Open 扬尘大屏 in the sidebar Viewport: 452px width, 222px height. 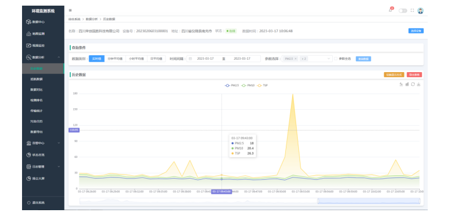pyautogui.click(x=43, y=178)
